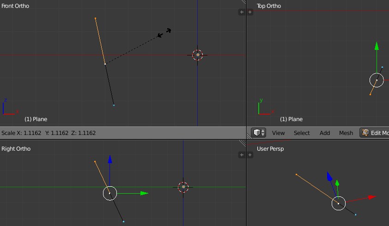The image size is (389, 226).
Task: Click the white manipulator circle in User Persp
Action: click(339, 203)
